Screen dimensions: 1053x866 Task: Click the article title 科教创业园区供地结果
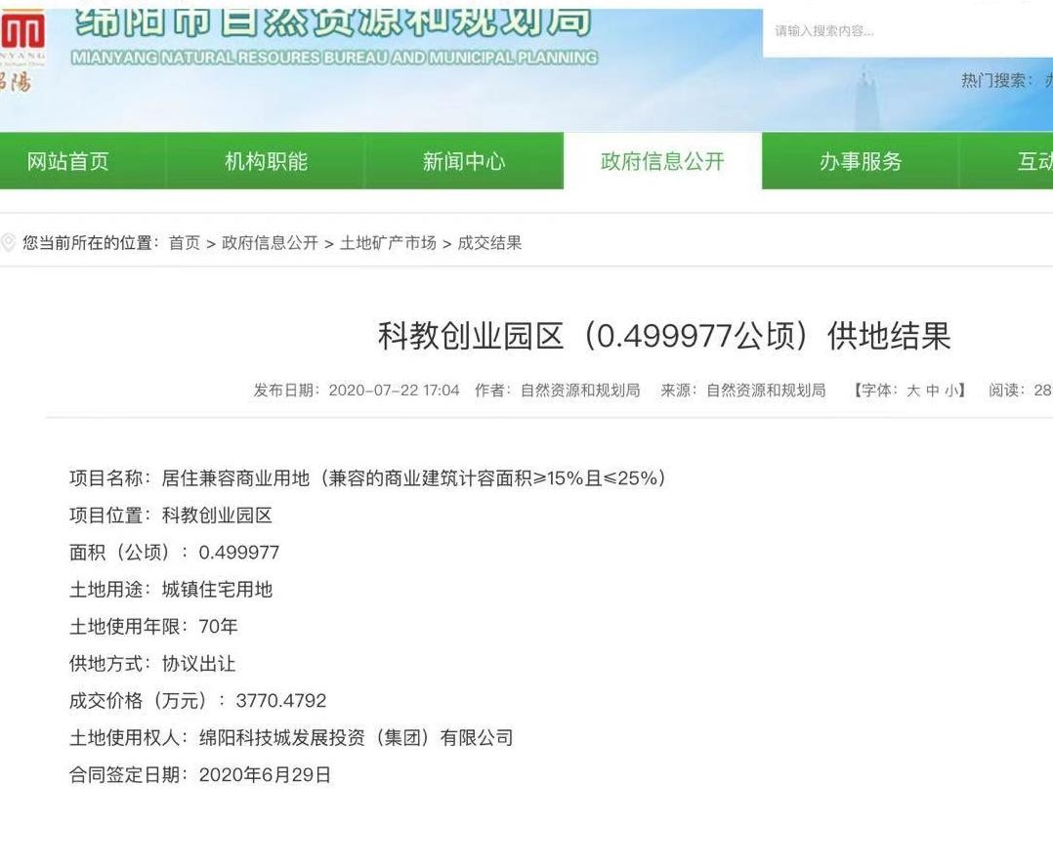[x=663, y=337]
